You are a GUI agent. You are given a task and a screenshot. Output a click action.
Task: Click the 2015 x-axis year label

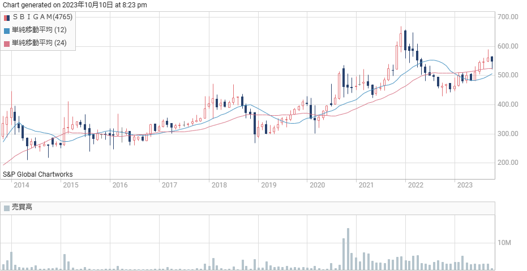71,185
